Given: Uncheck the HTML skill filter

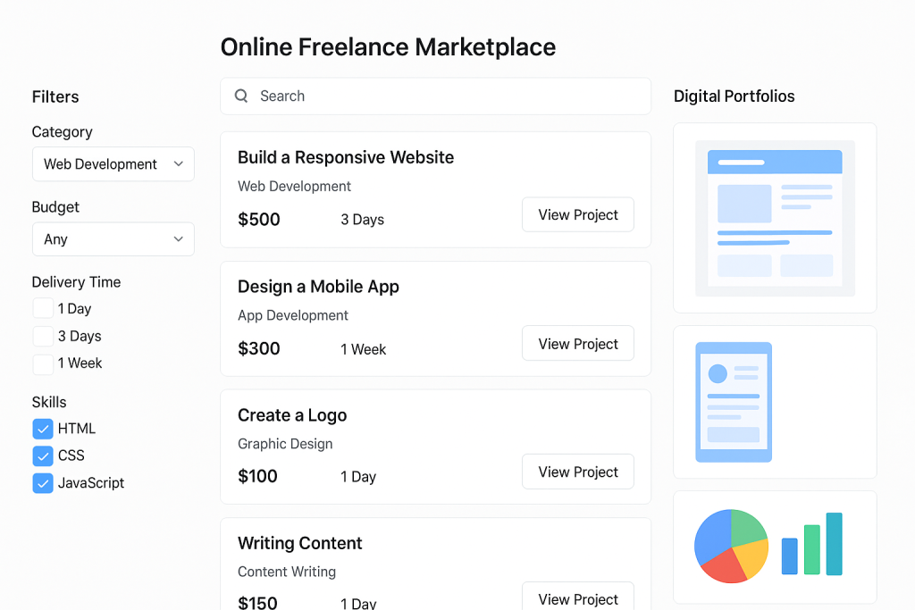Looking at the screenshot, I should tap(42, 429).
